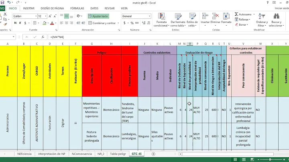Open the DATOS ribbon tab
Screen dimensions: 289x162
coord(94,8)
